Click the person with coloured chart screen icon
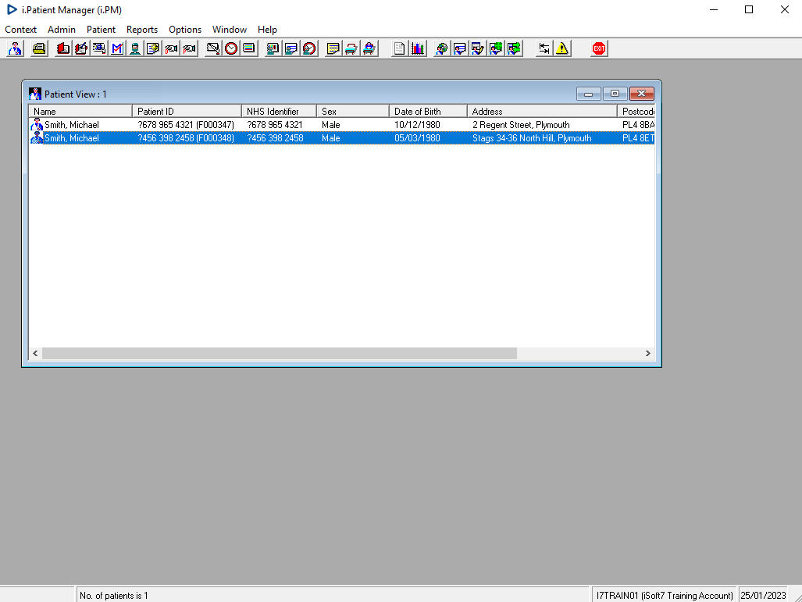The height and width of the screenshot is (602, 802). [x=273, y=48]
